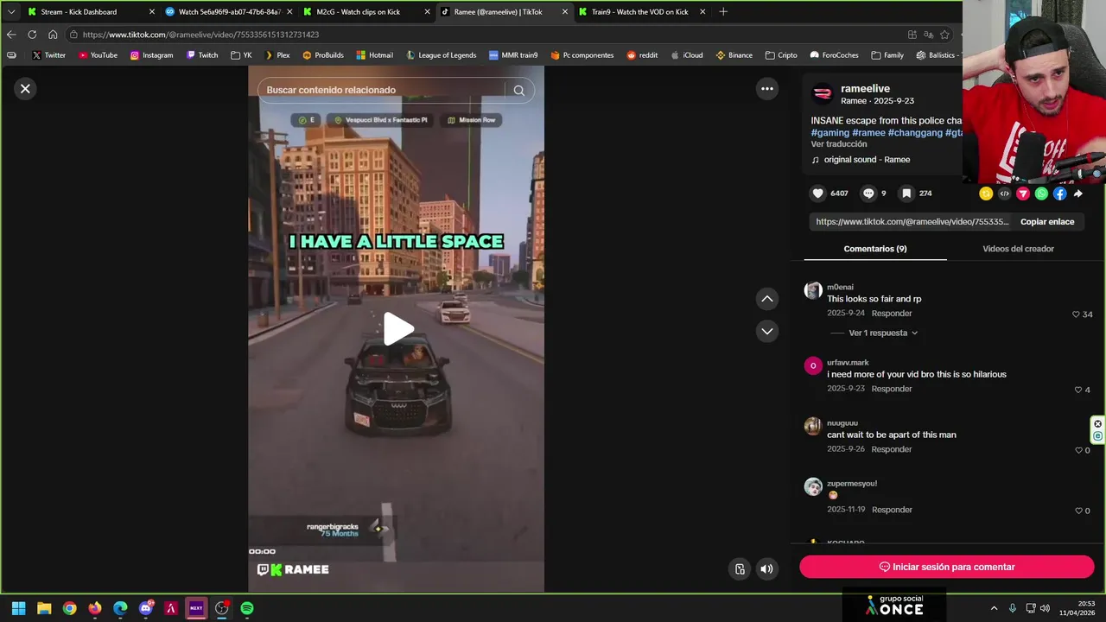Open the tab list dropdown arrow
Image resolution: width=1106 pixels, height=622 pixels.
pyautogui.click(x=11, y=12)
